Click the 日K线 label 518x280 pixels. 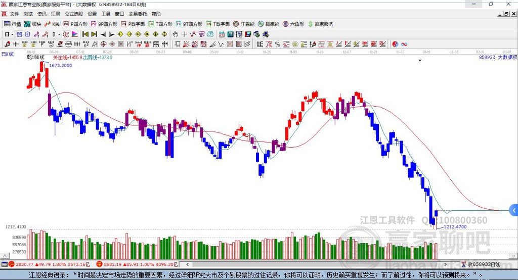pos(8,54)
